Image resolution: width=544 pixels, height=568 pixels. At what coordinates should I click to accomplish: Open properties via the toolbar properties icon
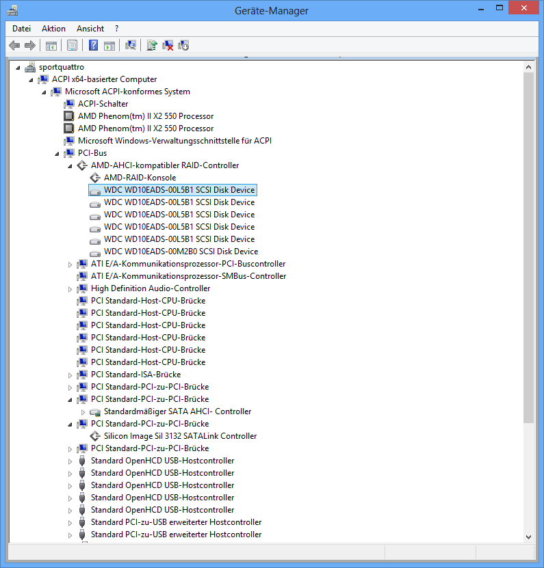(x=72, y=45)
